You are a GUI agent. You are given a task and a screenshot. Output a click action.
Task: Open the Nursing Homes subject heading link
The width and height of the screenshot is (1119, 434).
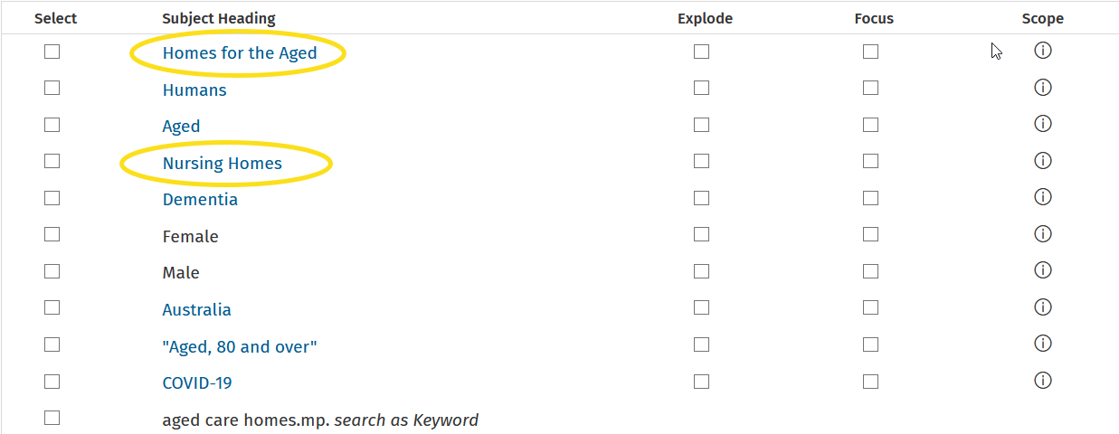click(223, 164)
